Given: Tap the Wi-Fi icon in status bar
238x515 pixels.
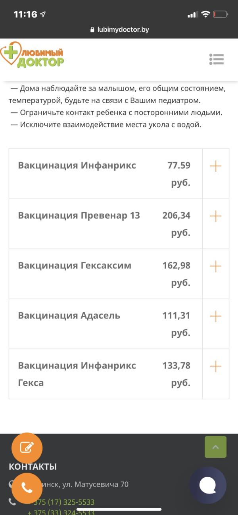Looking at the screenshot, I should coord(205,14).
